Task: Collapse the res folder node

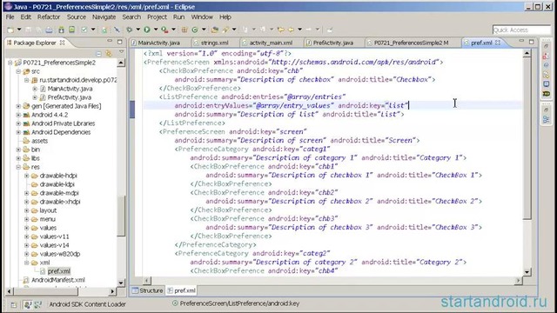Action: coord(18,167)
